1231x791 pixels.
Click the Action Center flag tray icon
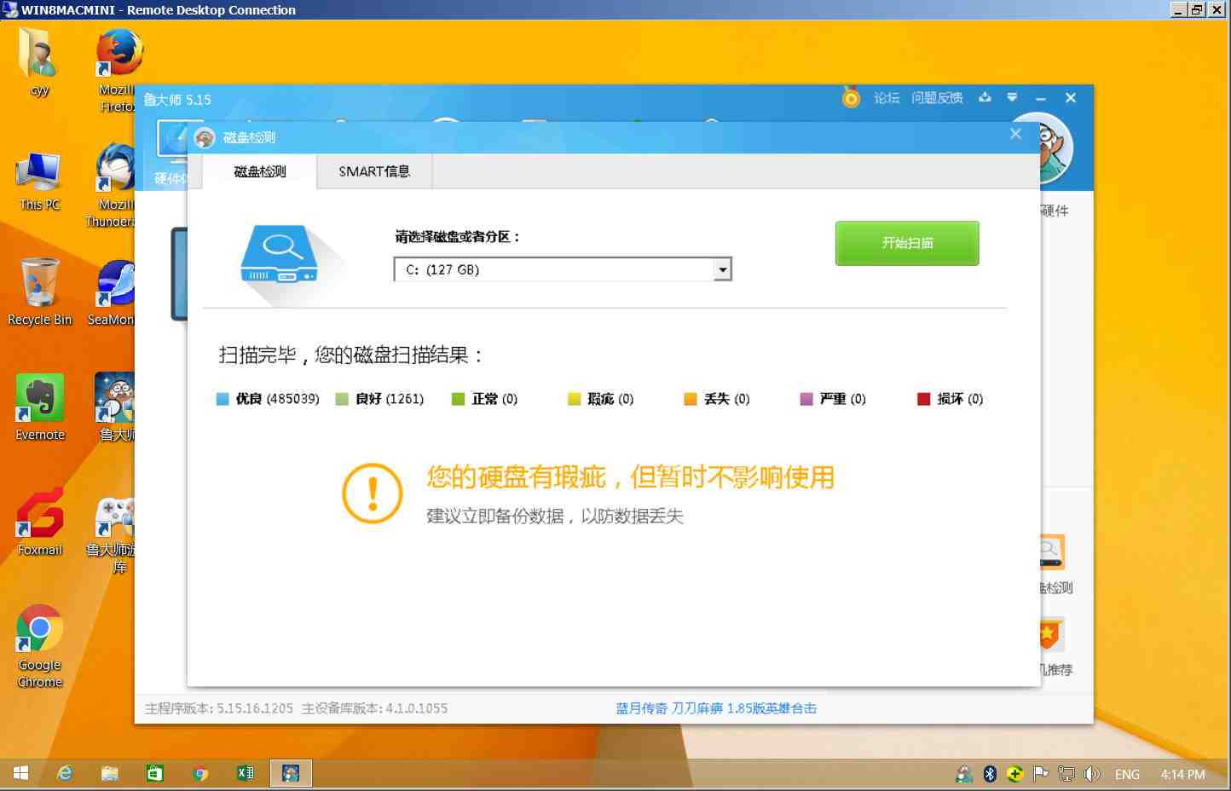[x=1040, y=774]
